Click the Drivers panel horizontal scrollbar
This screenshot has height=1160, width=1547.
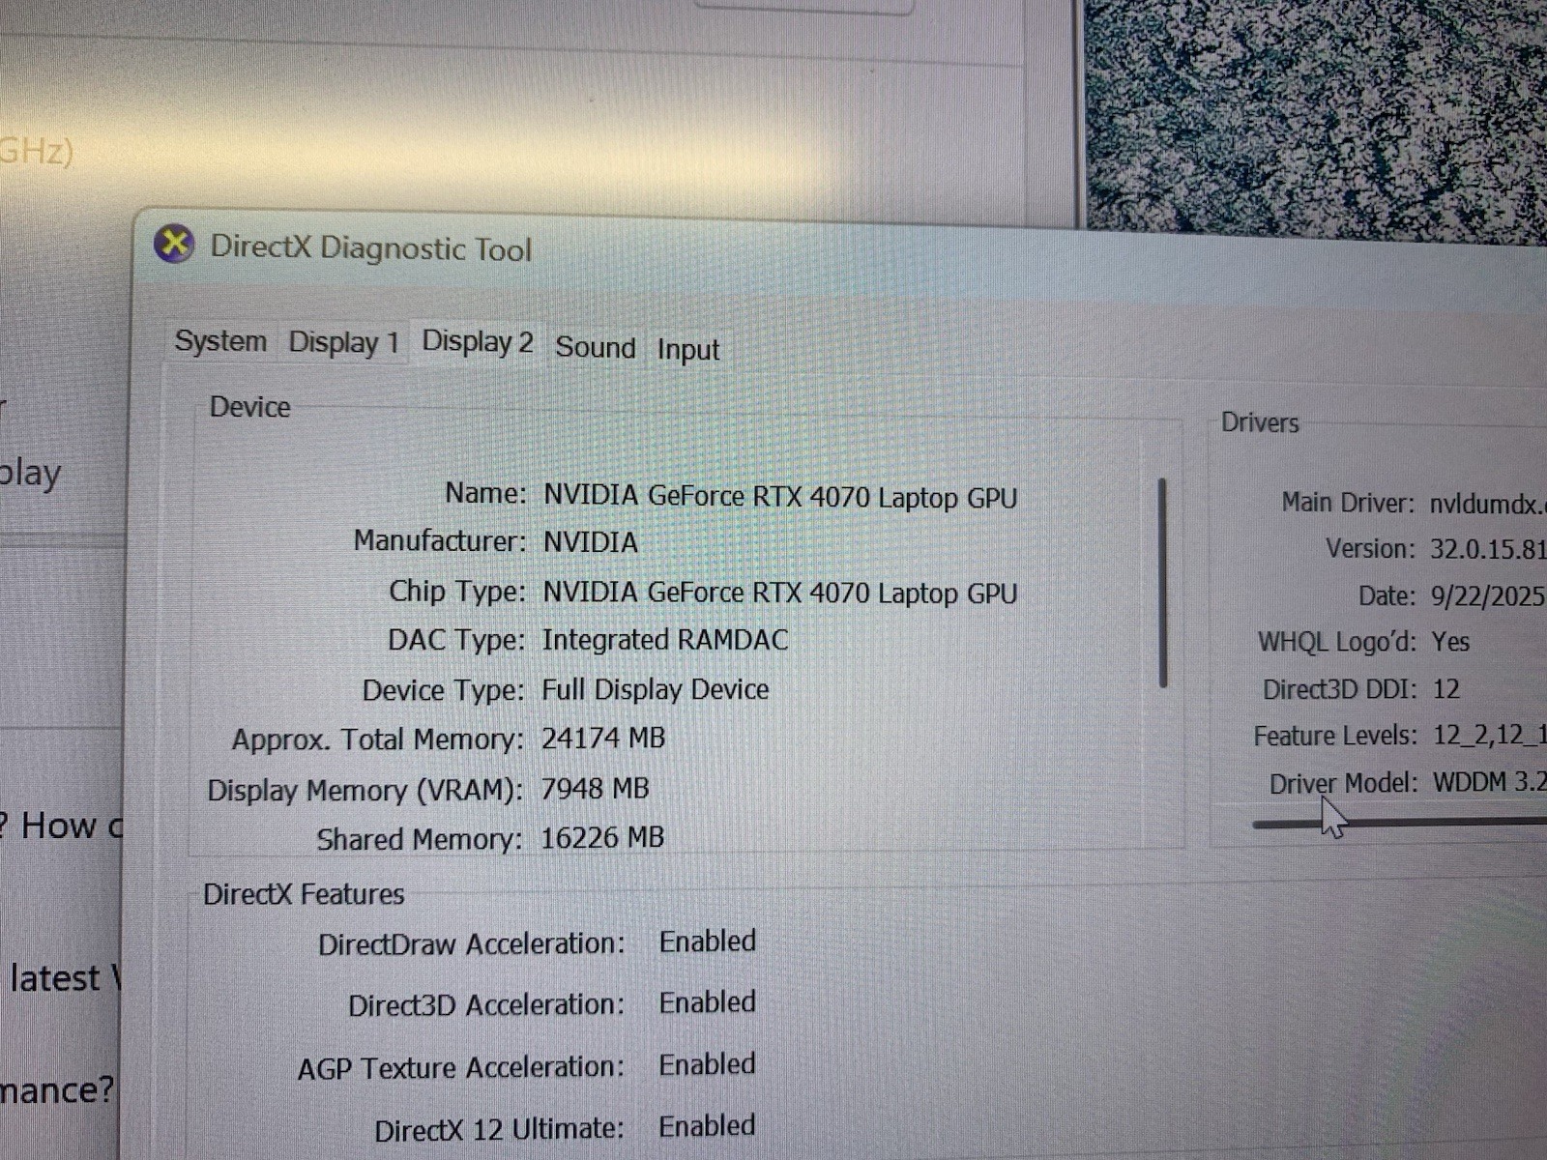pyautogui.click(x=1399, y=823)
